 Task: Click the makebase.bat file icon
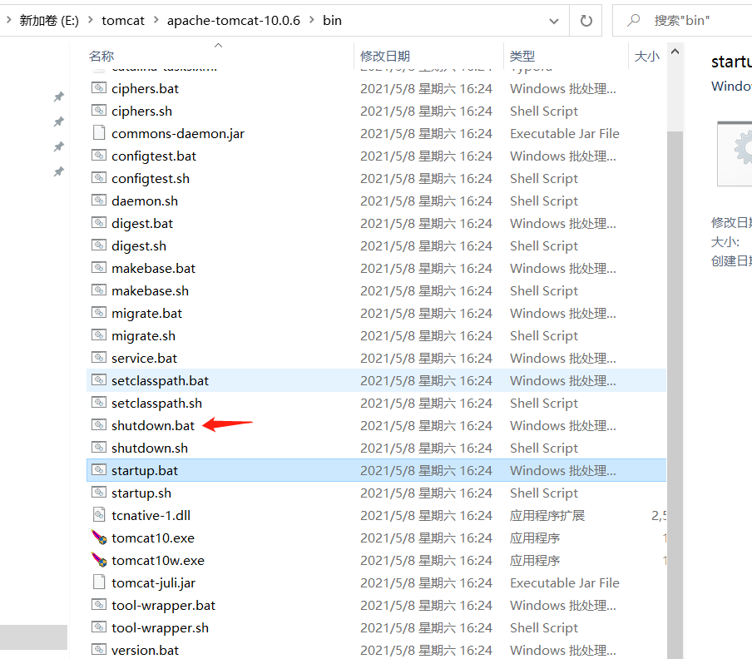tap(99, 268)
